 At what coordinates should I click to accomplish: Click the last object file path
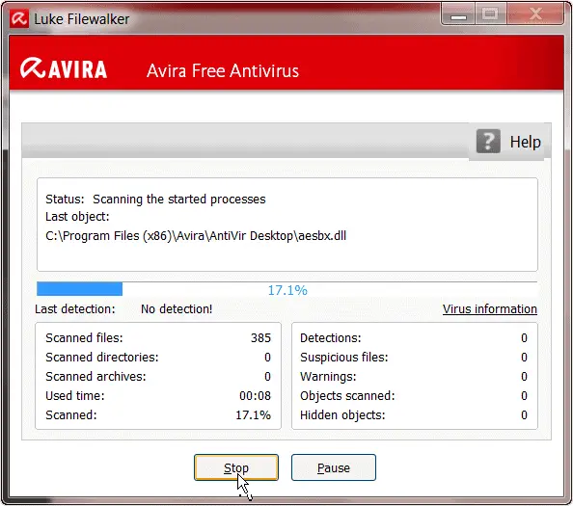pyautogui.click(x=196, y=236)
